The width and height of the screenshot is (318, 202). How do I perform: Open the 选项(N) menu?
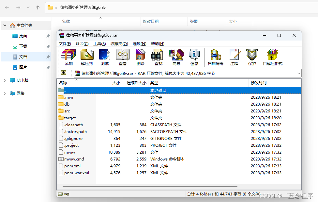pos(139,44)
